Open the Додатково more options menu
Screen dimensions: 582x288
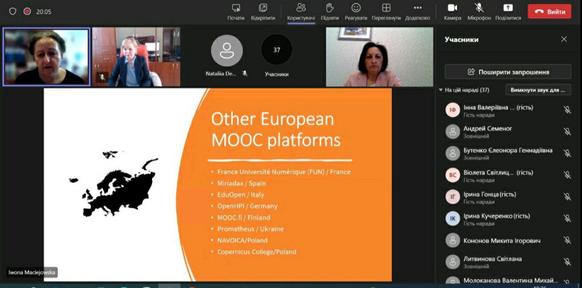click(x=418, y=11)
